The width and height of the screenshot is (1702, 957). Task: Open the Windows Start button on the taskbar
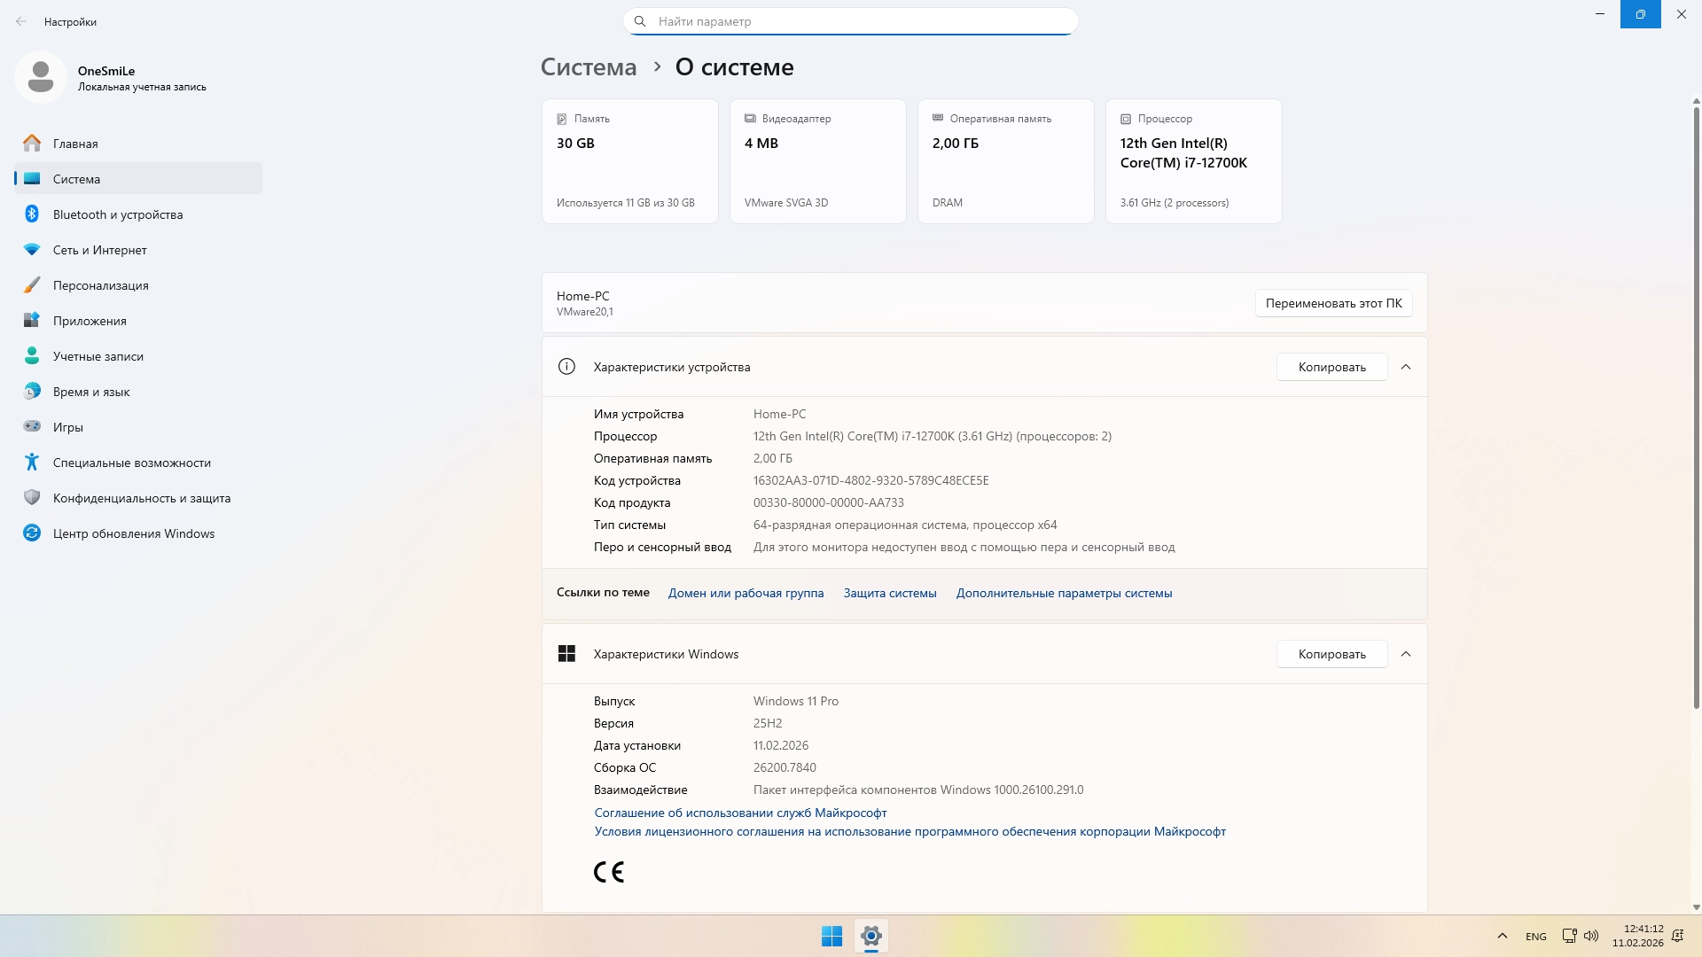(x=831, y=936)
